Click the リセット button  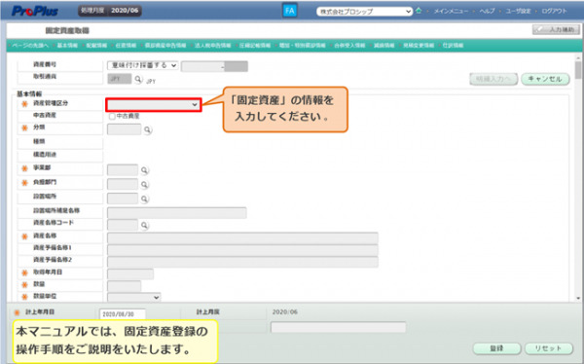(x=548, y=348)
